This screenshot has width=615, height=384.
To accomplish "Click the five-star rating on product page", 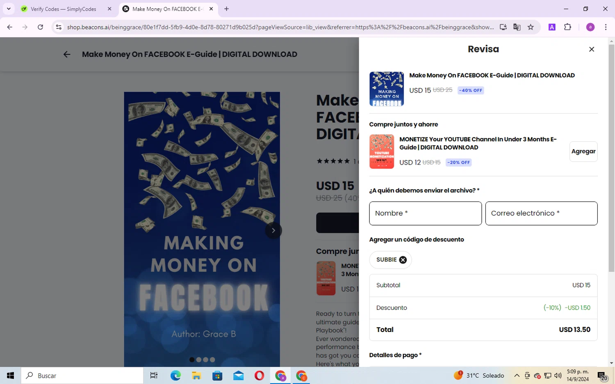I will point(333,161).
